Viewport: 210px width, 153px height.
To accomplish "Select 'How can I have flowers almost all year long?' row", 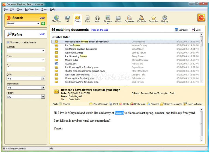I will pyautogui.click(x=125, y=42).
